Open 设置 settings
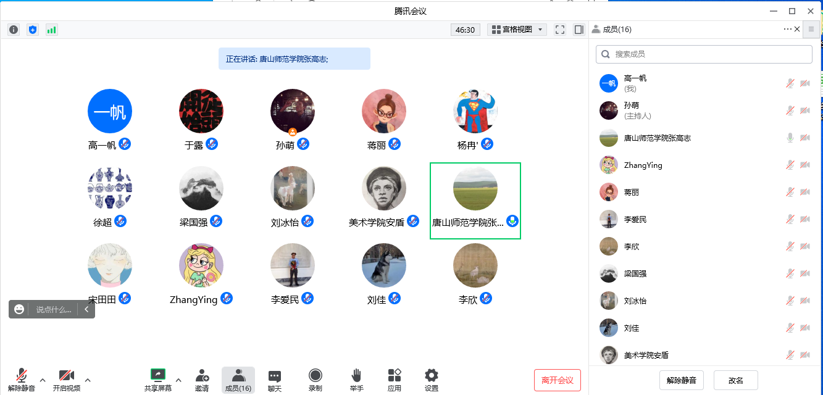This screenshot has width=823, height=395. (432, 380)
